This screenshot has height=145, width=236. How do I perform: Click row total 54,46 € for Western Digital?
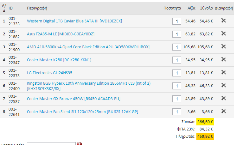[206, 21]
